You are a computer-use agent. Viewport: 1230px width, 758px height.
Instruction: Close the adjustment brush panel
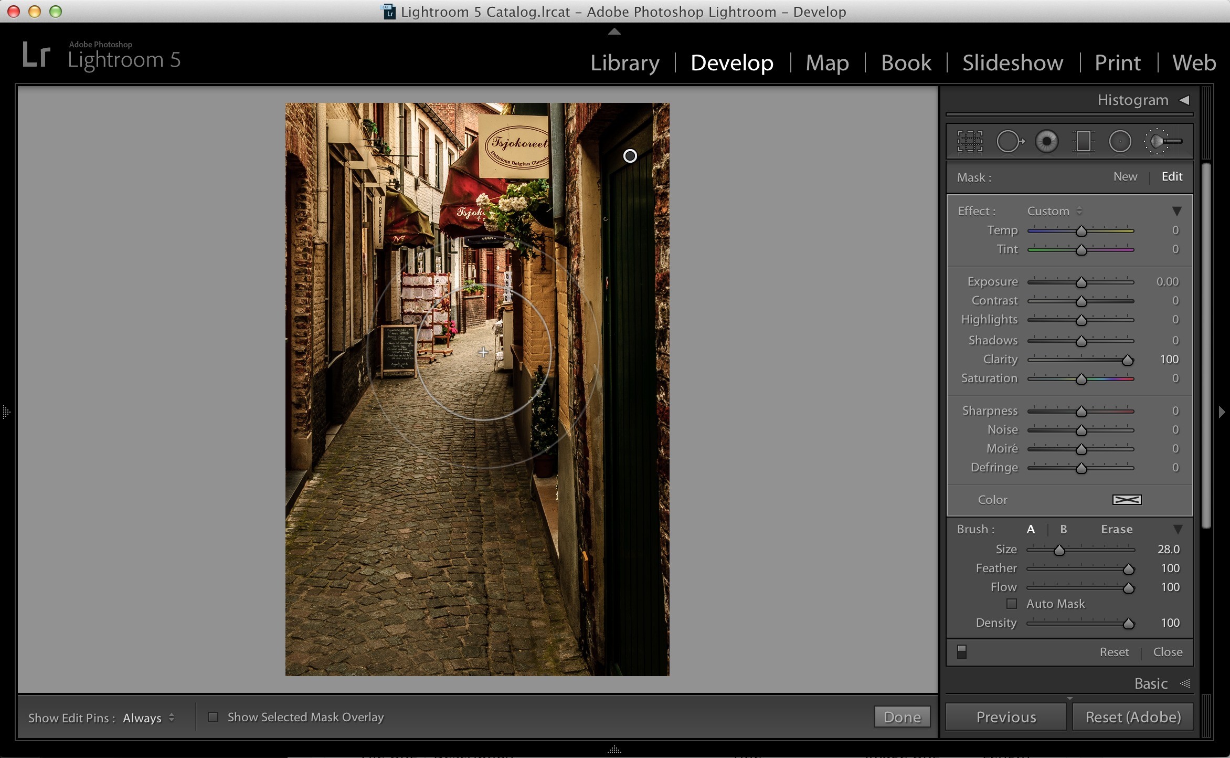tap(1168, 652)
